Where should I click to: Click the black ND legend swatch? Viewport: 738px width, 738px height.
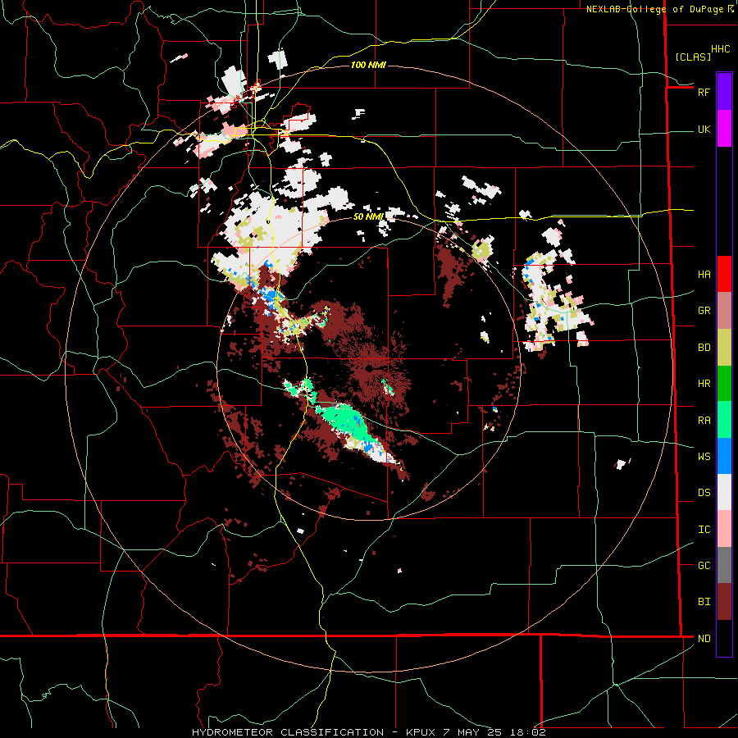pyautogui.click(x=724, y=638)
